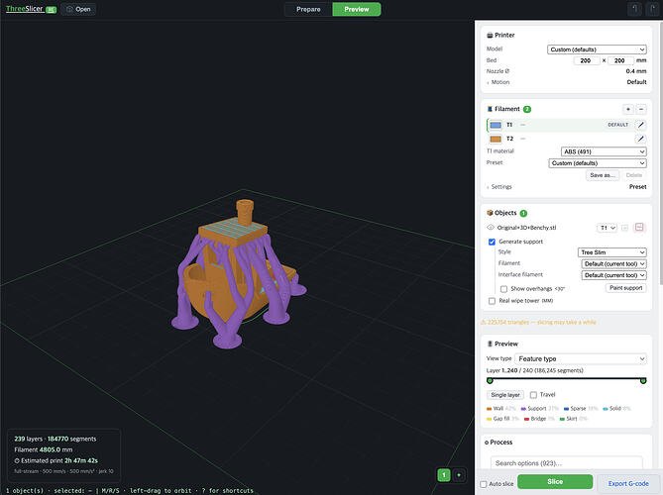Remove a filament with the minus button
This screenshot has height=495, width=663.
[641, 109]
